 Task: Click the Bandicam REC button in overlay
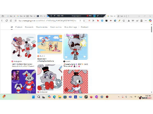click(89, 16)
